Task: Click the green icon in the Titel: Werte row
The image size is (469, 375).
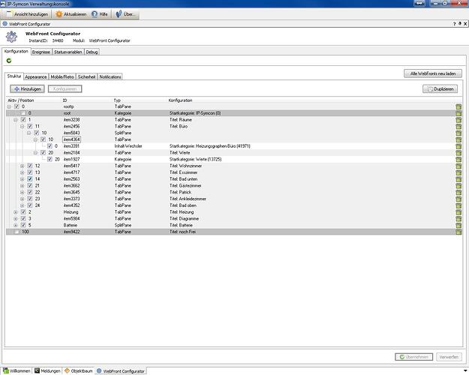Action: pyautogui.click(x=458, y=153)
